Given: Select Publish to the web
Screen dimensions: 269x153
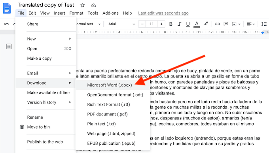Looking at the screenshot, I should (x=46, y=142).
